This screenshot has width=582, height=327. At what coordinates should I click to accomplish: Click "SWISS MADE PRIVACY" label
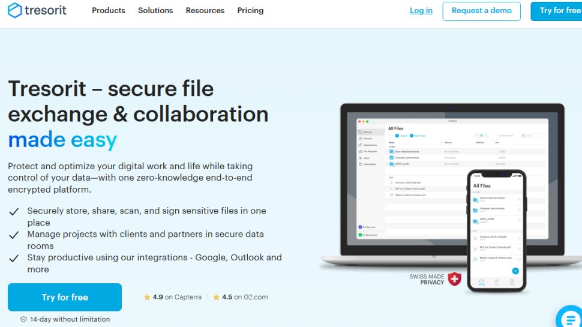click(427, 279)
